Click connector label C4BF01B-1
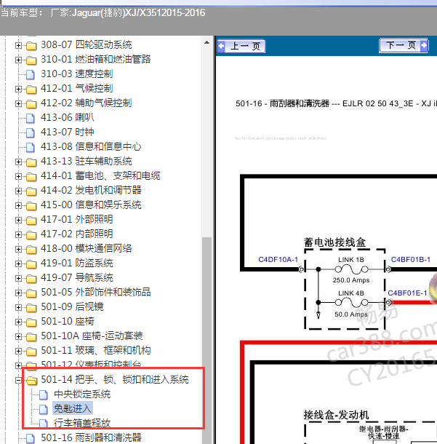The height and width of the screenshot is (444, 437). tap(410, 259)
